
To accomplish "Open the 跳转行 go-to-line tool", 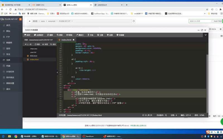I will coord(80,35).
